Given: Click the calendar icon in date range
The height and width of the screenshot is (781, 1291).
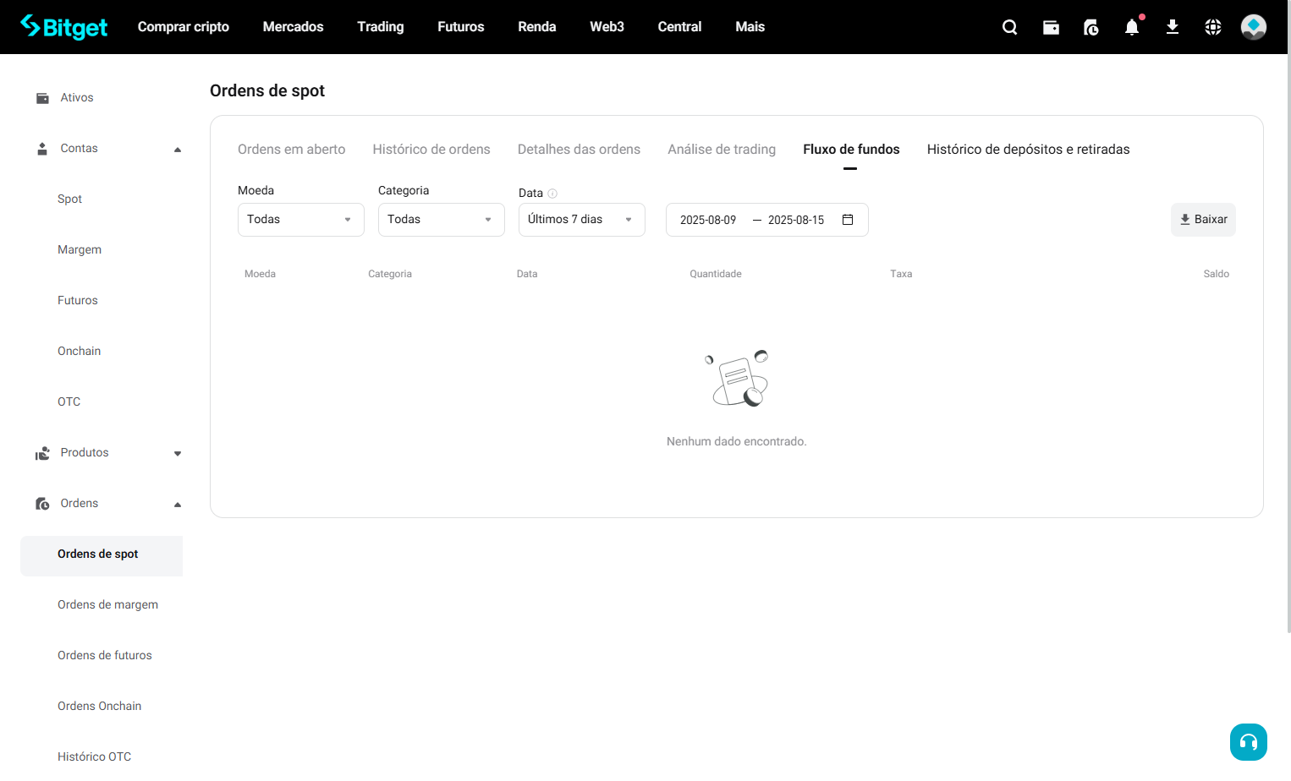Looking at the screenshot, I should pyautogui.click(x=848, y=220).
